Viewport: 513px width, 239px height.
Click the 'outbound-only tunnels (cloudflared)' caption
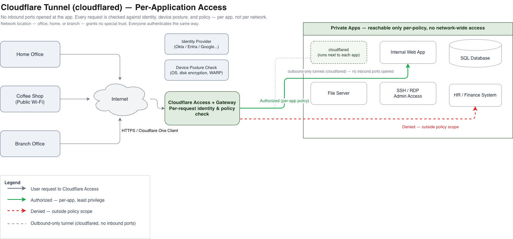(x=341, y=71)
